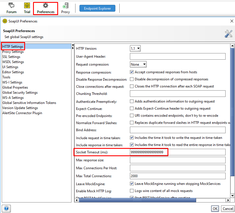
Task: Click the SoapUI logo in dialog title
Action: (x=5, y=21)
